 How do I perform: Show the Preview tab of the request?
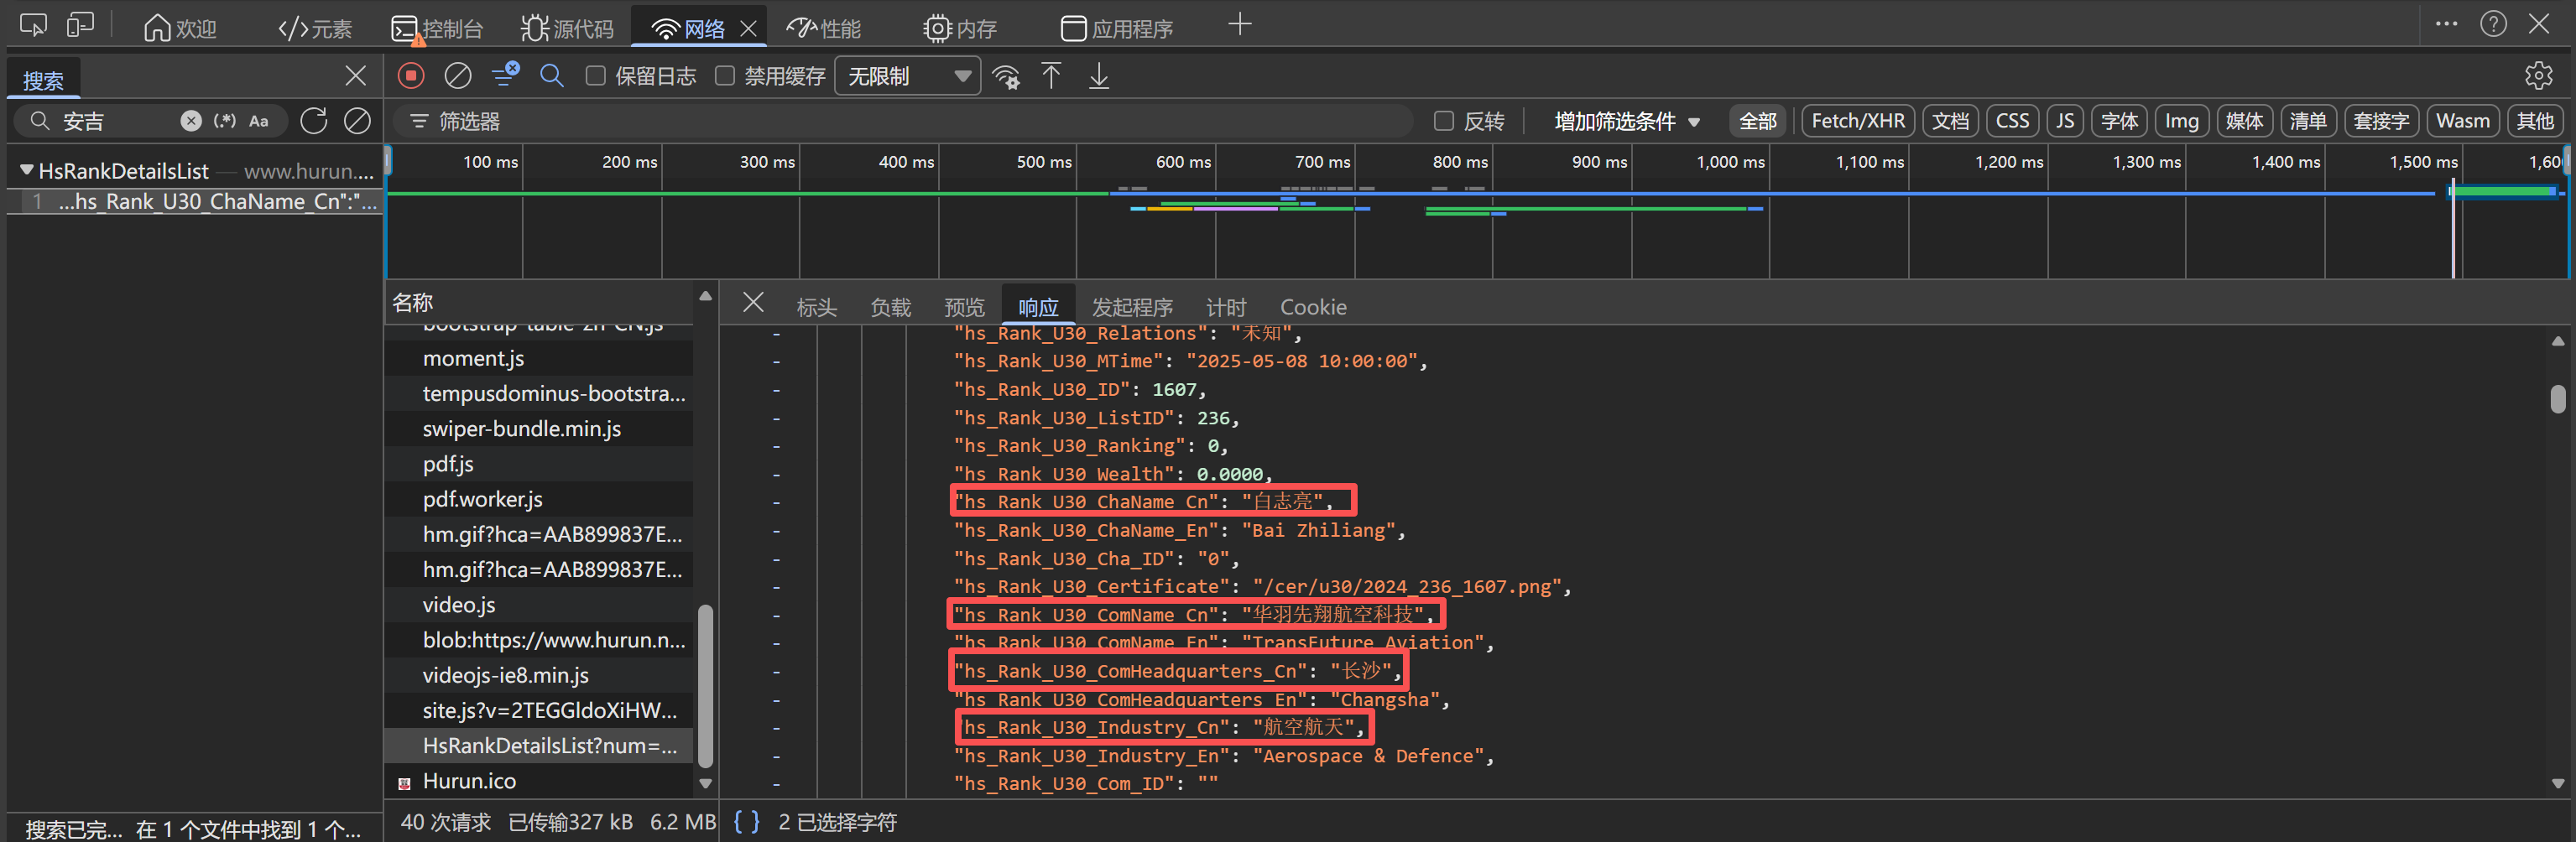[x=964, y=307]
